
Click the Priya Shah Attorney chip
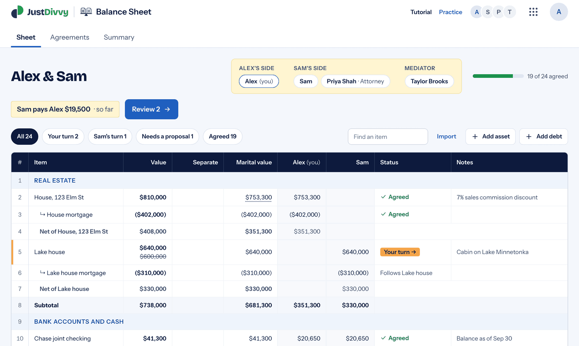[356, 81]
